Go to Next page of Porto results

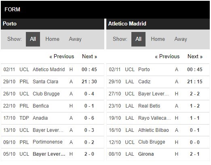(x=90, y=56)
